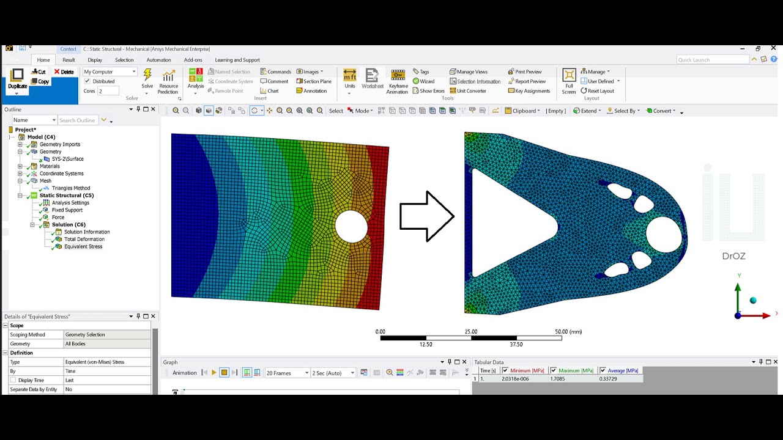783x440 pixels.
Task: Click the Triangles Method tree item
Action: point(71,188)
